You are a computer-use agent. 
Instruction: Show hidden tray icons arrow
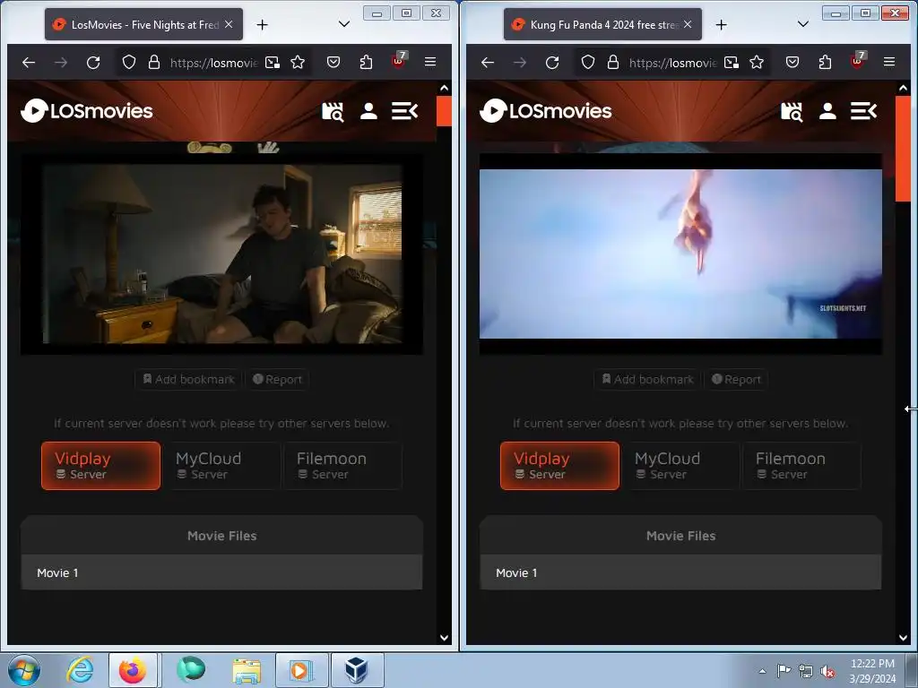click(x=762, y=671)
